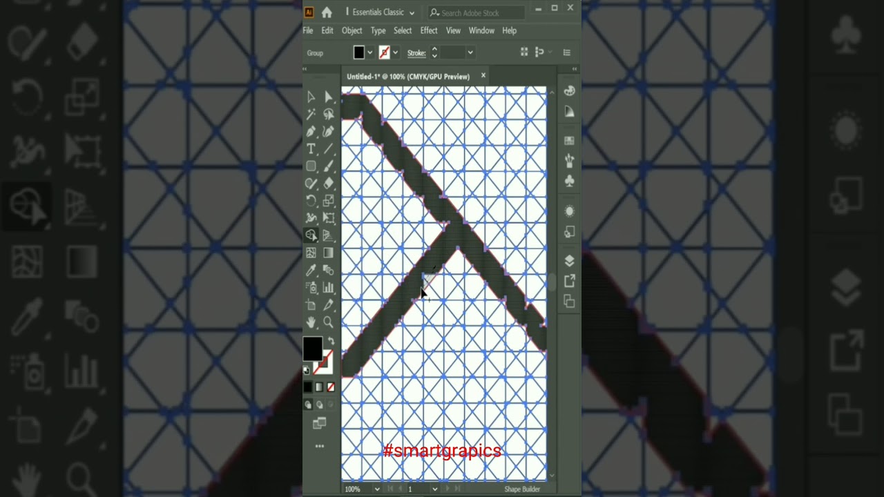
Task: Change Screen Mode button
Action: pos(319,422)
